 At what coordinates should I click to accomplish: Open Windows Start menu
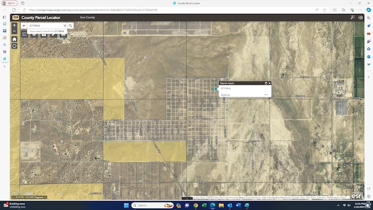(x=126, y=205)
